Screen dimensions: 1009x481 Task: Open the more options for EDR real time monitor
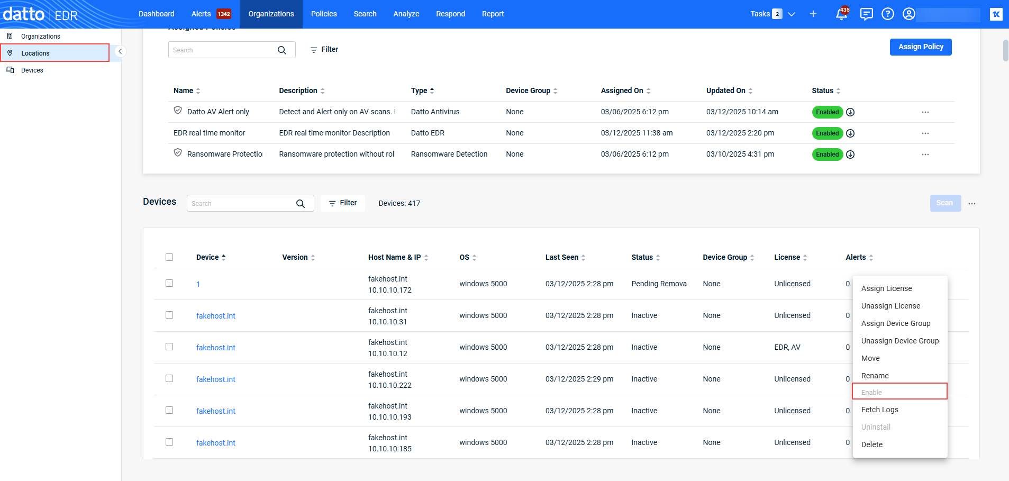925,133
